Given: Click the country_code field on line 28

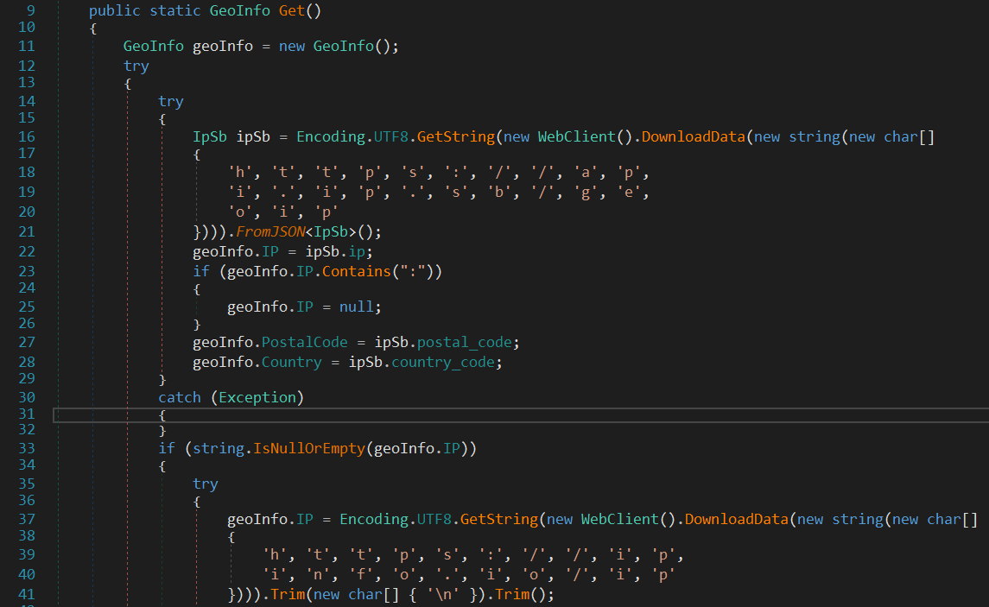Looking at the screenshot, I should pos(444,362).
